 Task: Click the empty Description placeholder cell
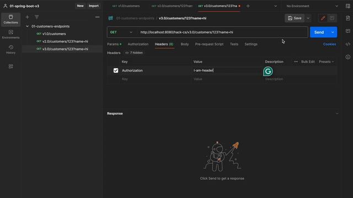(299, 79)
